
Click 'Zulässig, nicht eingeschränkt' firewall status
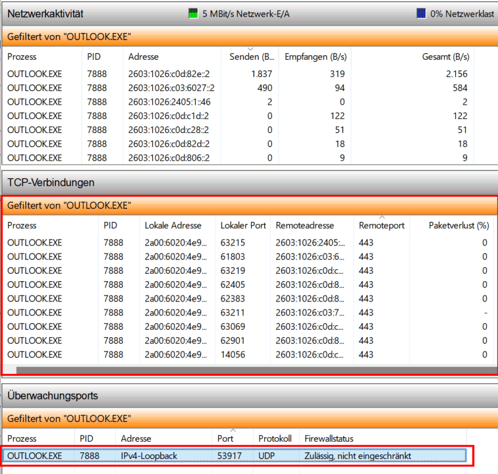pos(358,456)
